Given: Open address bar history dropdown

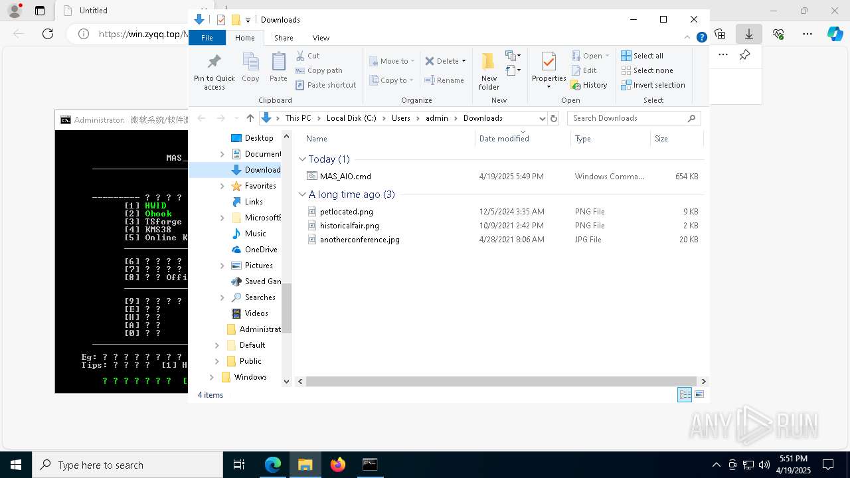Looking at the screenshot, I should [x=542, y=118].
